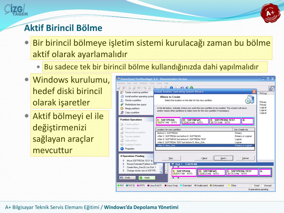Click the FAT green legend swatch

point(118,186)
